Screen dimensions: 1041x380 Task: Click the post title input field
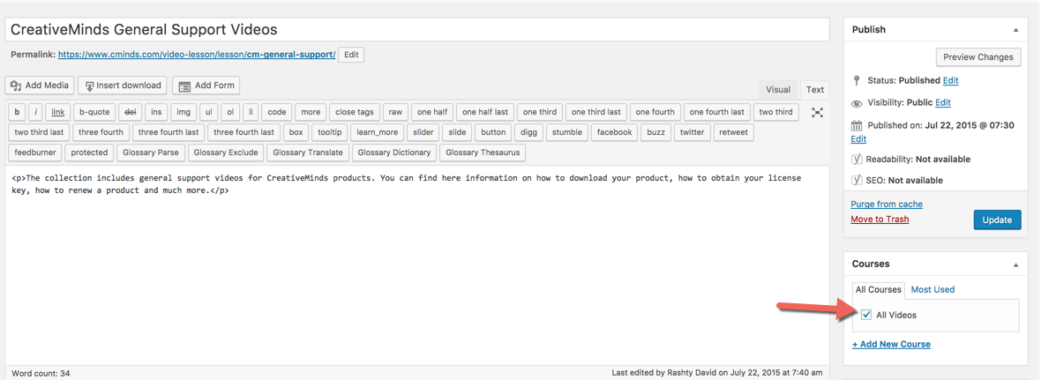pos(417,30)
